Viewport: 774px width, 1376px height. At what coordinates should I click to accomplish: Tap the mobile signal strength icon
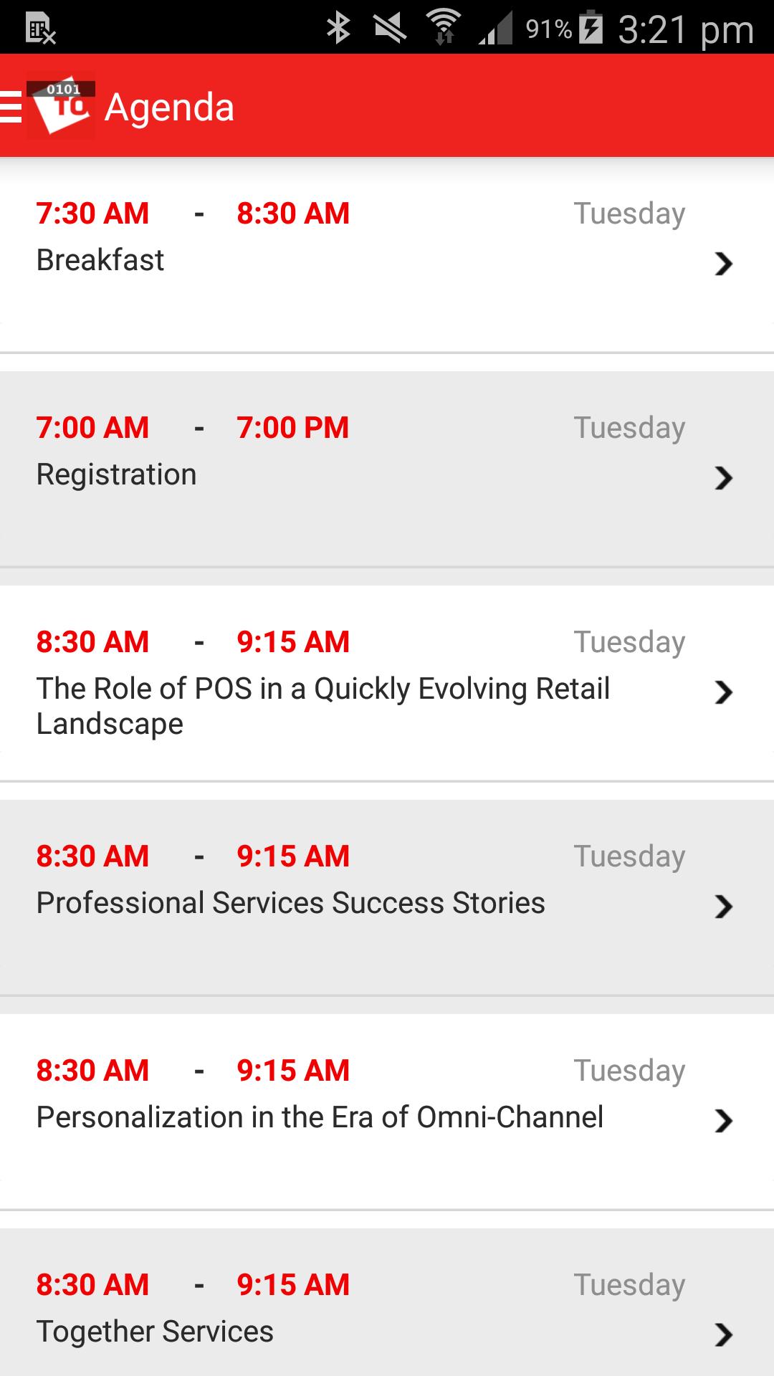496,30
